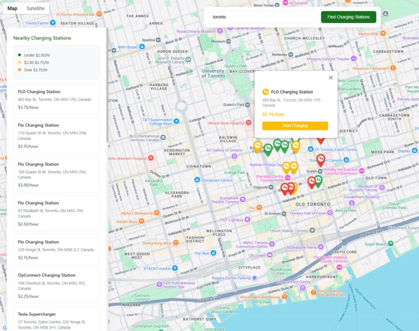Click the Queen subway station icon
This screenshot has height=331, width=419.
pyautogui.click(x=320, y=171)
